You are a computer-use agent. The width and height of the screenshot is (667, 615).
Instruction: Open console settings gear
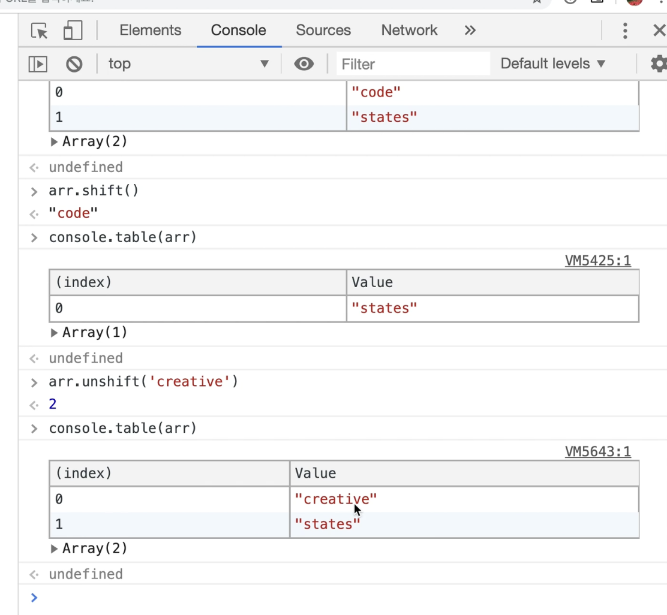[x=659, y=64]
